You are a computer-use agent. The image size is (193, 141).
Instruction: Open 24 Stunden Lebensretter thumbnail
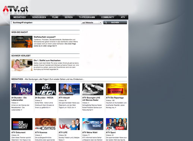(x=22, y=89)
